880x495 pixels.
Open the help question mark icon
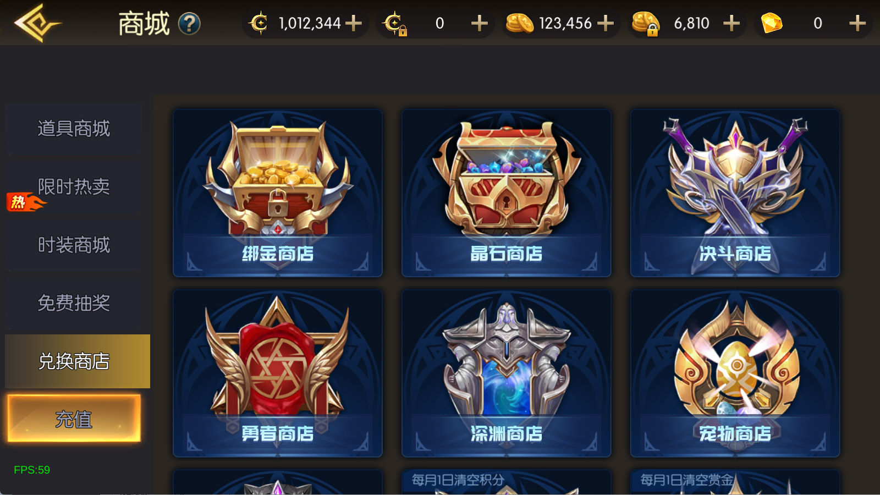[189, 24]
